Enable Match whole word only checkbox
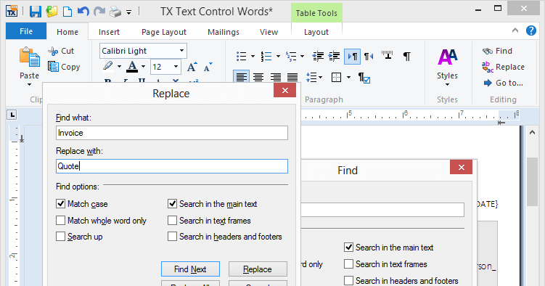This screenshot has height=286, width=545. (60, 221)
